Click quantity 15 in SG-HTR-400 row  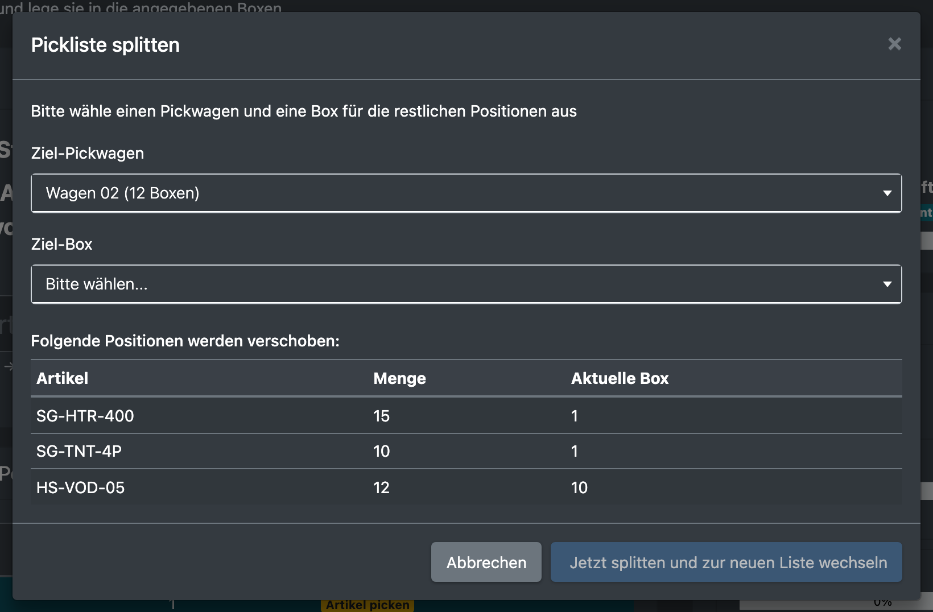[382, 416]
